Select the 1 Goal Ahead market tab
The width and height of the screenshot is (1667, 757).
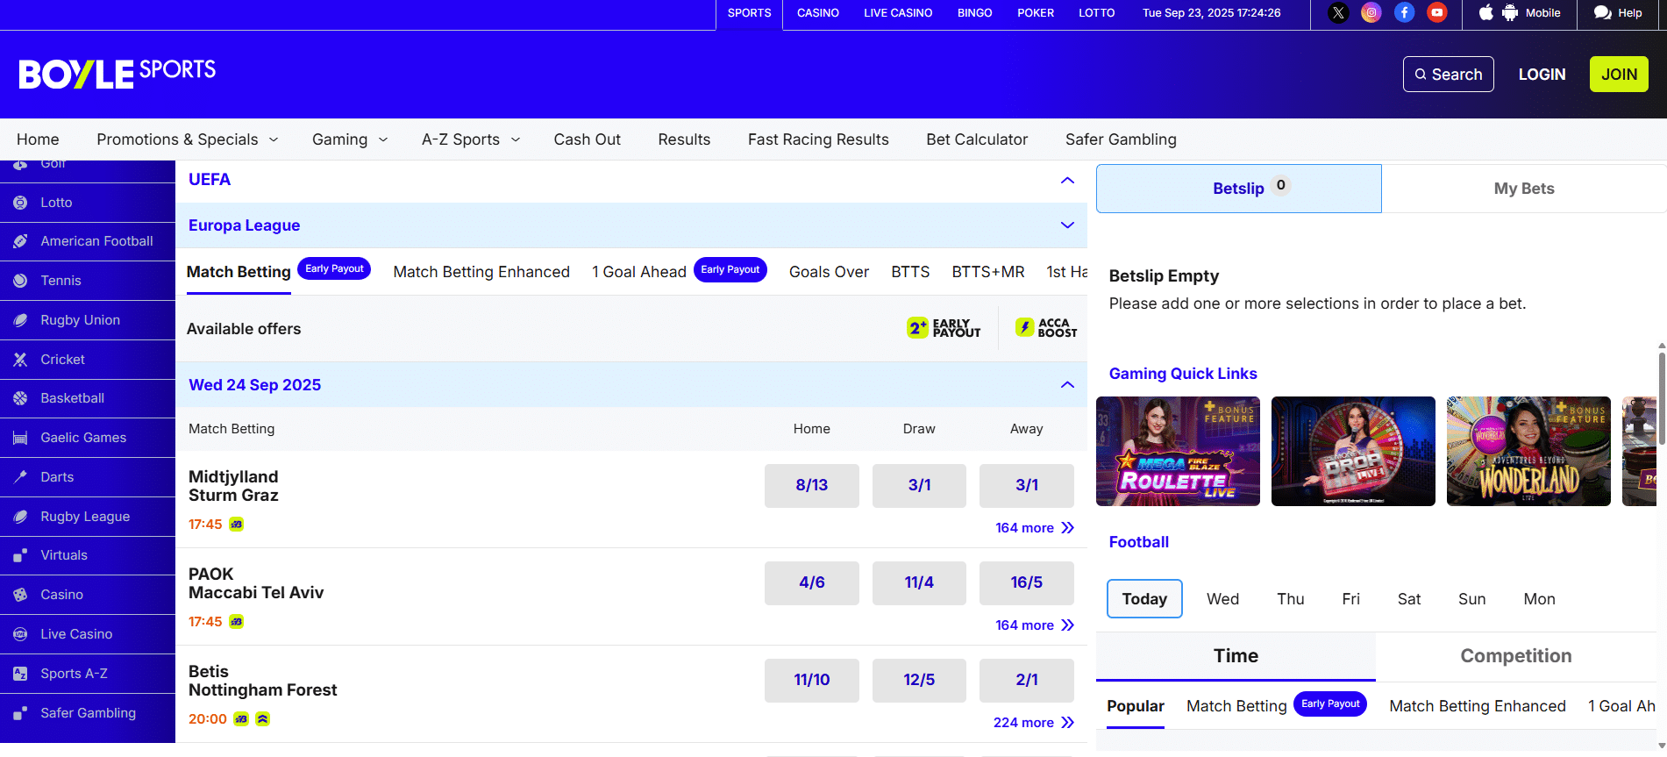tap(639, 272)
